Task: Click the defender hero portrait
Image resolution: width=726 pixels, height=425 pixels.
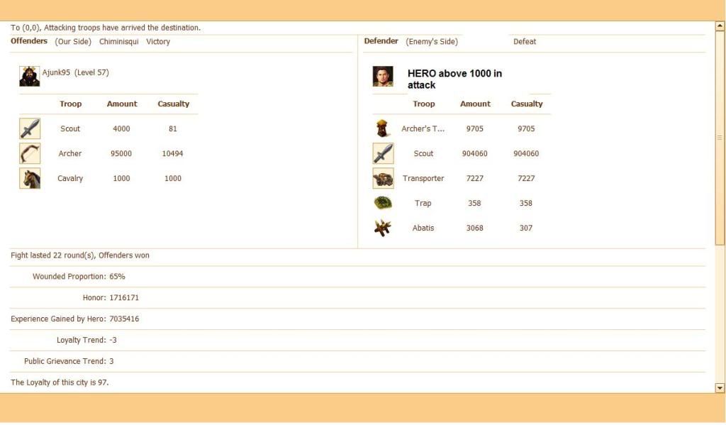Action: click(x=383, y=76)
